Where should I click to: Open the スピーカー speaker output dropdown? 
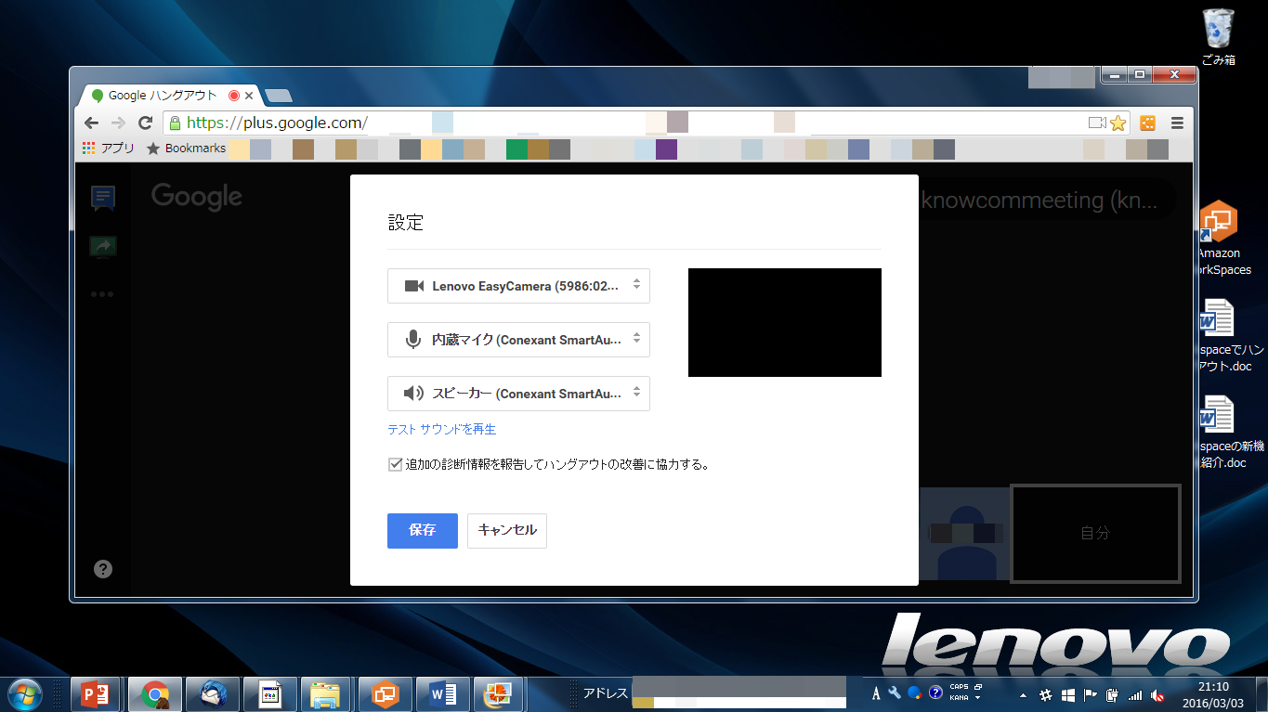(x=518, y=394)
